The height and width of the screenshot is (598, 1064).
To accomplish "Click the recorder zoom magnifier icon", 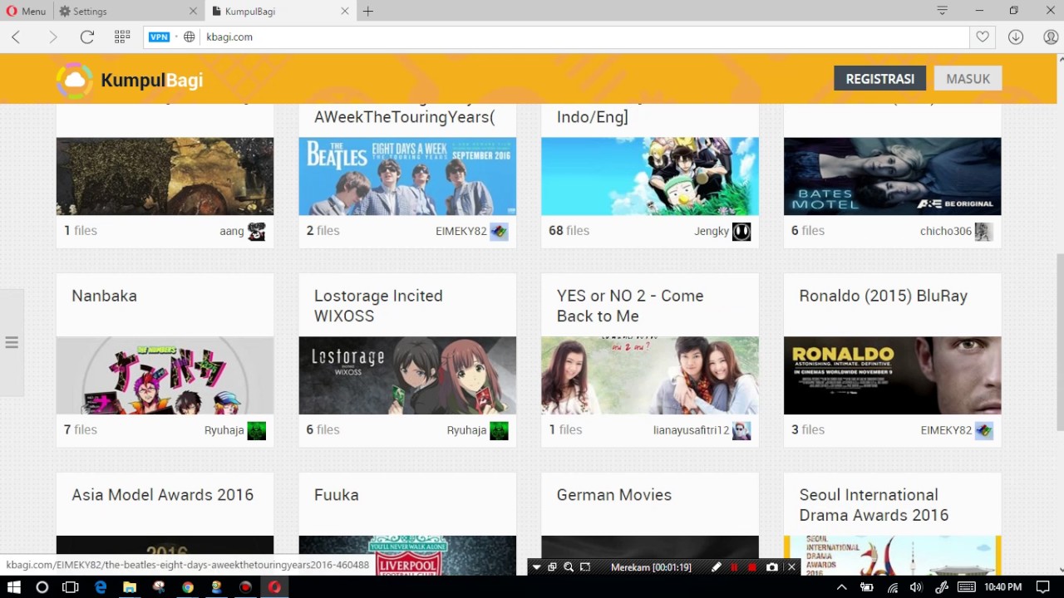I will pos(569,567).
